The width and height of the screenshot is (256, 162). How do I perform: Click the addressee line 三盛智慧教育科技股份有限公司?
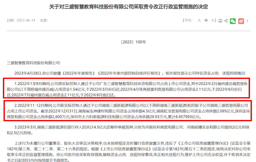click(x=34, y=63)
